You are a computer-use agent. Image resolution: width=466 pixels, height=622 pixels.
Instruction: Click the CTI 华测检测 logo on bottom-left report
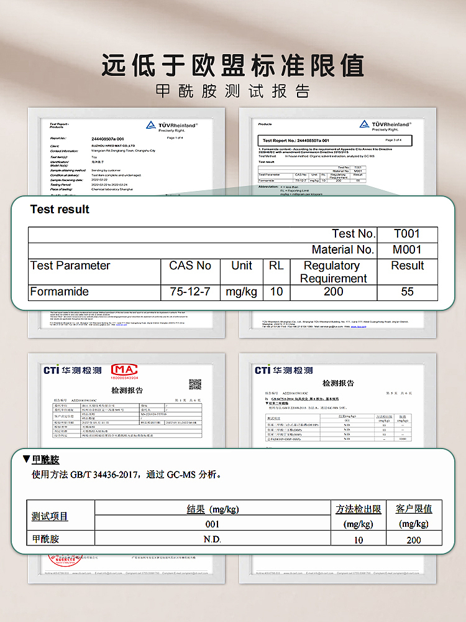pos(73,370)
